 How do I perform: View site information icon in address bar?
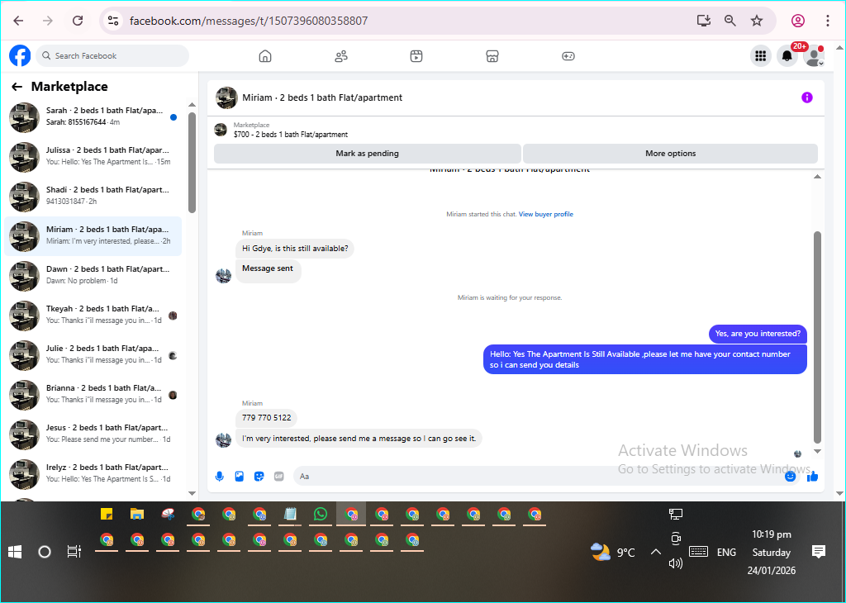(112, 21)
